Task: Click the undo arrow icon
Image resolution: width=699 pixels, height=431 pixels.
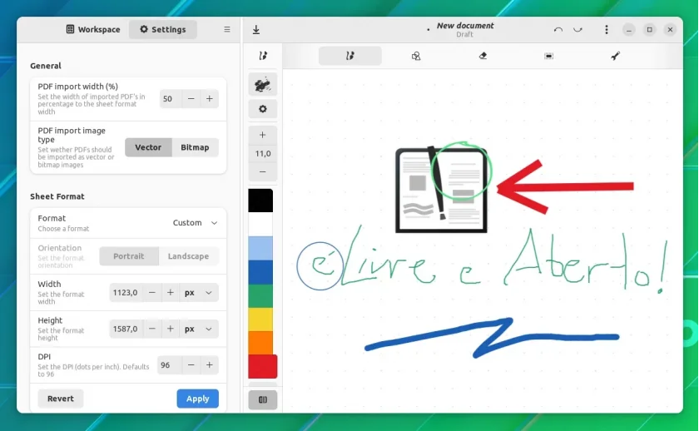Action: click(x=558, y=29)
